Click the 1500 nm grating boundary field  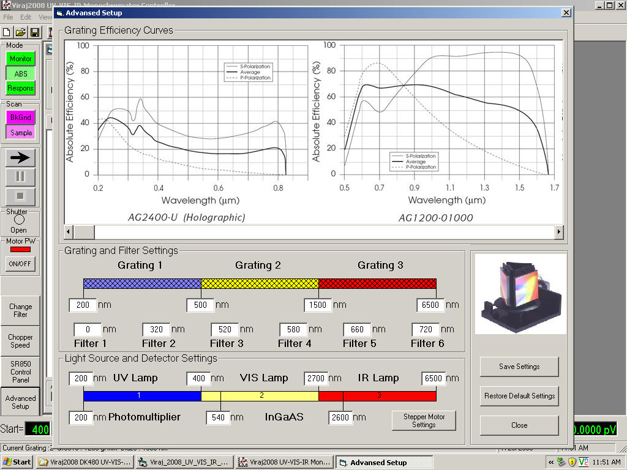pos(318,305)
